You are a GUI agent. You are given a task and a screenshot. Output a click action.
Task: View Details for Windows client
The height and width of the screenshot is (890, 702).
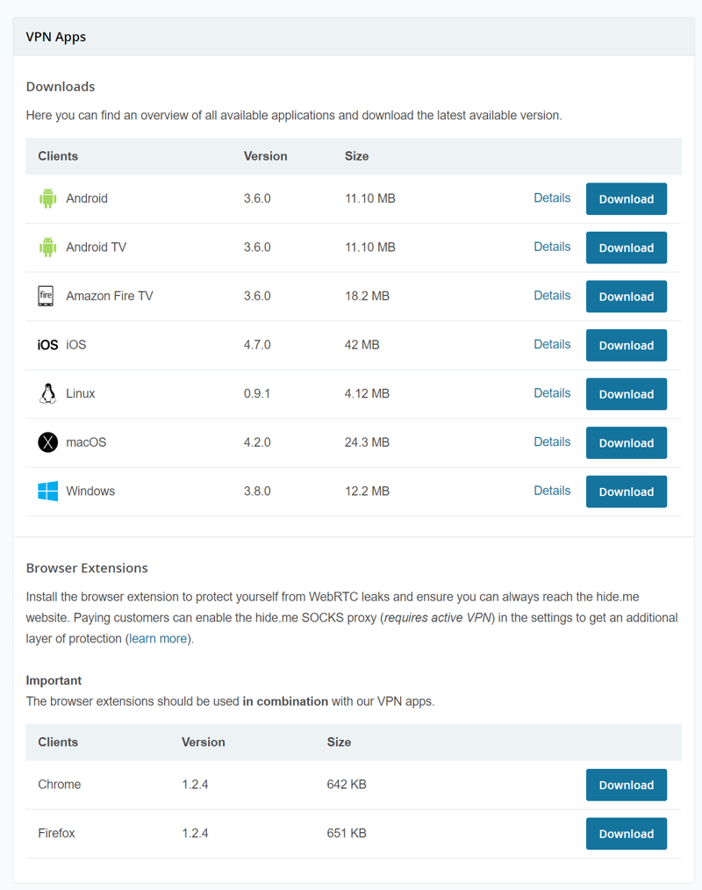tap(552, 491)
